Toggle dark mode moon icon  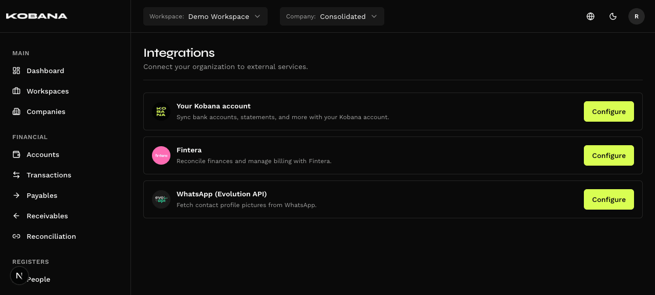click(613, 16)
